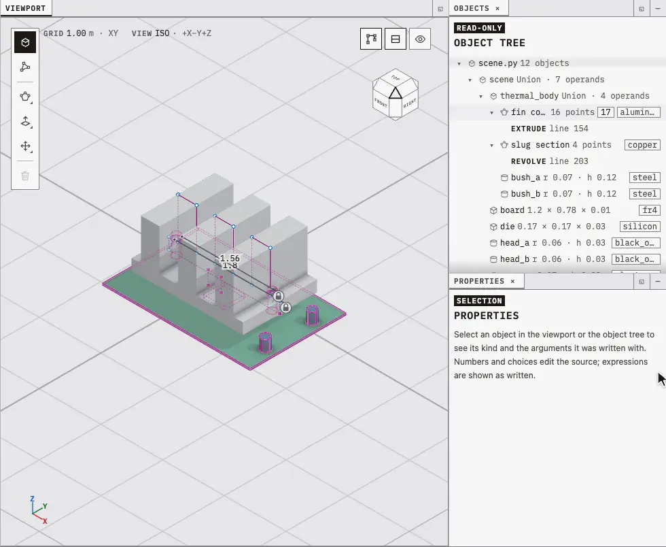Open the steel material tag for bush_a
666x547 pixels.
tap(644, 178)
